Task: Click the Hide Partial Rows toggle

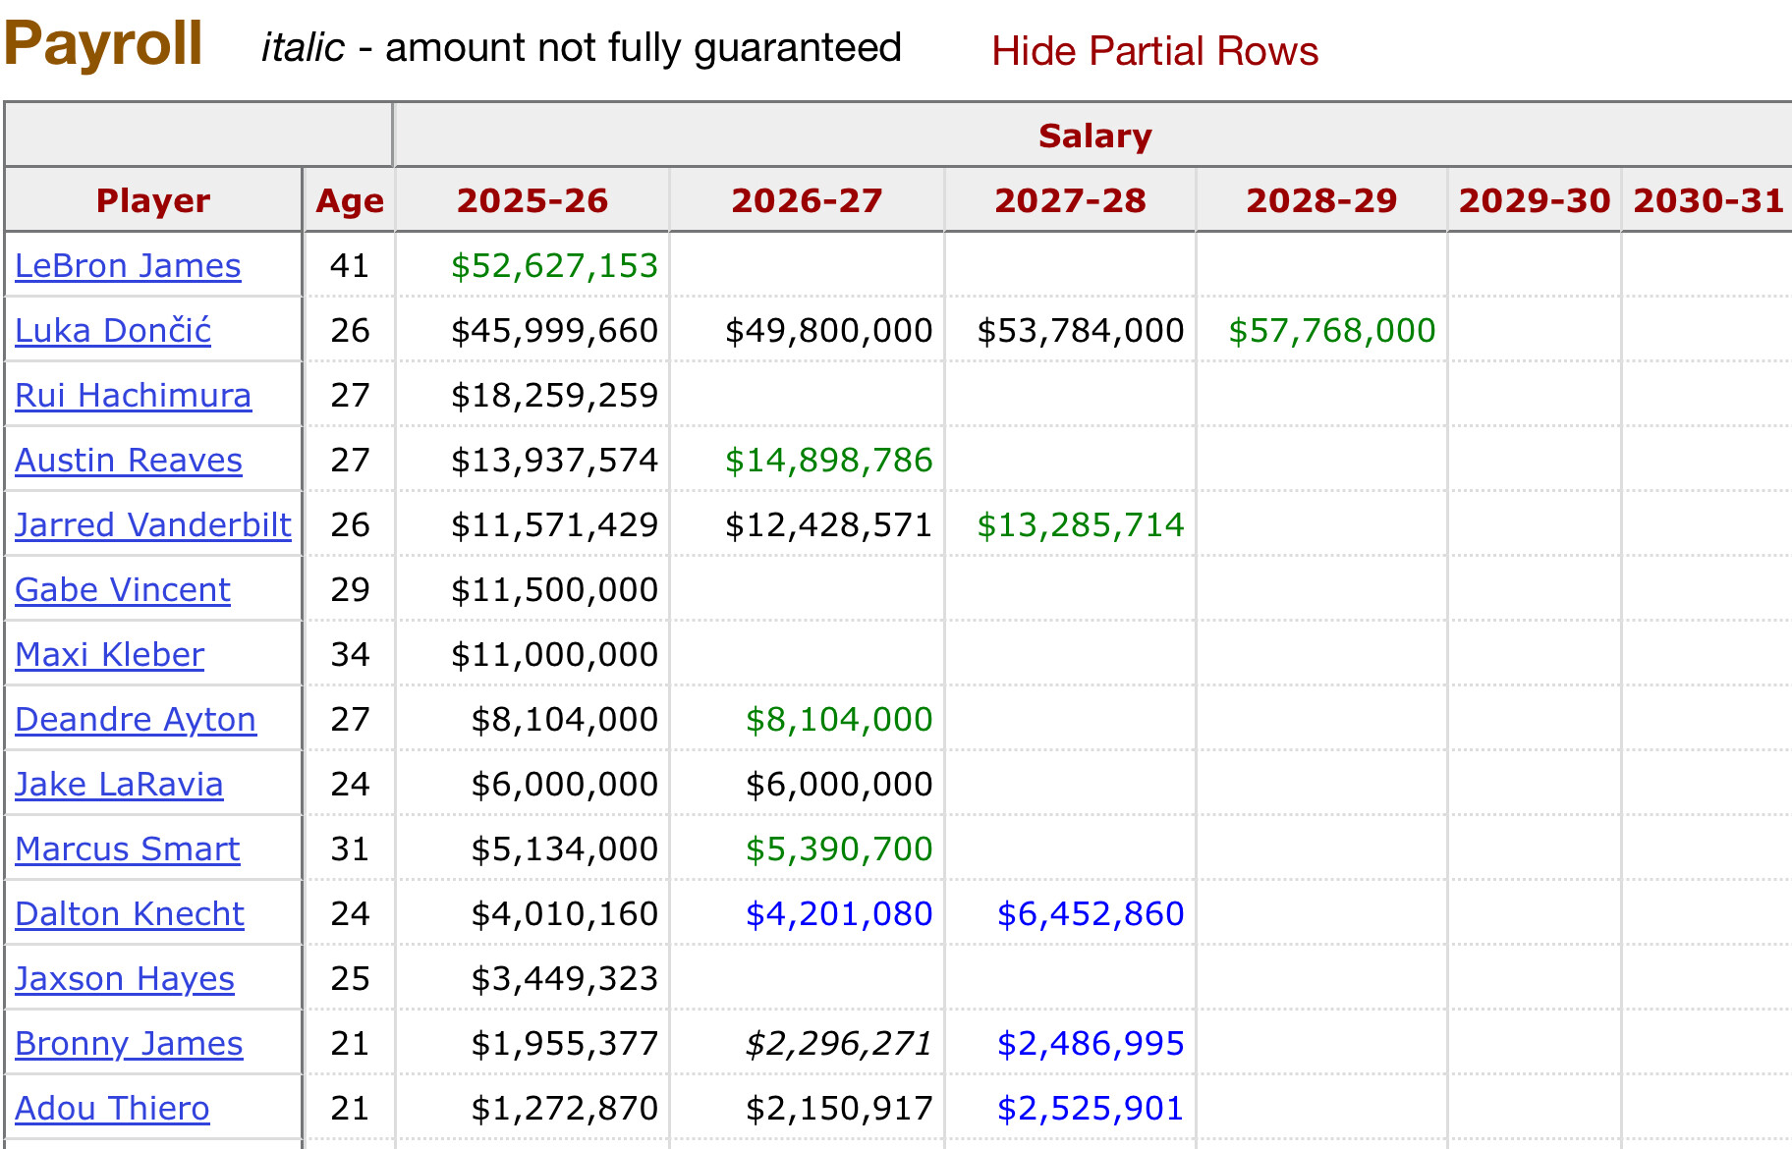Action: click(x=1154, y=51)
